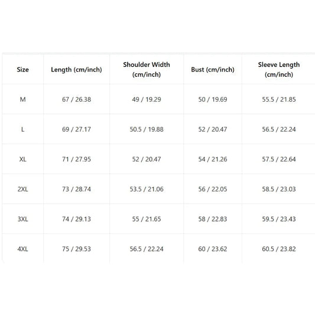Select the M size row label
The width and height of the screenshot is (315, 315).
pyautogui.click(x=22, y=99)
